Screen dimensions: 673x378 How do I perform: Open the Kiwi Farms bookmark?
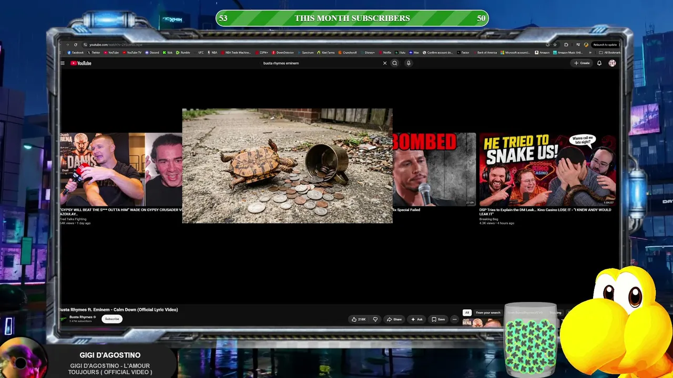327,52
